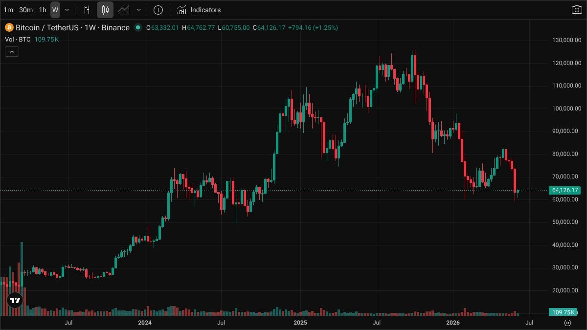
Task: Click the current price label 64,126.17
Action: (565, 190)
